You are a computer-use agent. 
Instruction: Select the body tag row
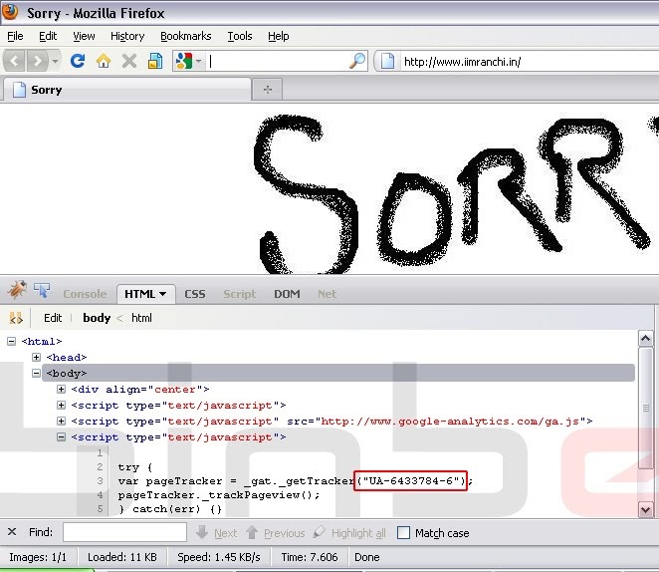[x=338, y=373]
